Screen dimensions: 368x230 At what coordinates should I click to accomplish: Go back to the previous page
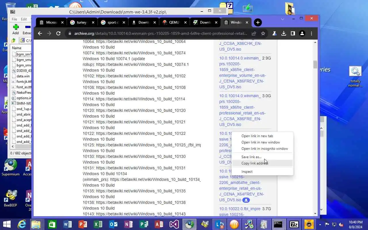point(40,33)
